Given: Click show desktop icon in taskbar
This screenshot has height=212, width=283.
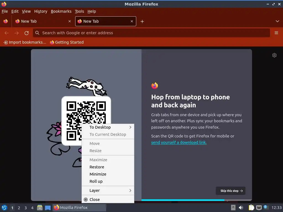Looking at the screenshot, I should click(x=48, y=208).
